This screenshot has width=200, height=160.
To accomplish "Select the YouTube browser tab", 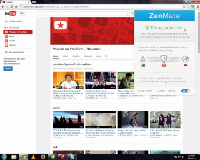I will pyautogui.click(x=16, y=2).
